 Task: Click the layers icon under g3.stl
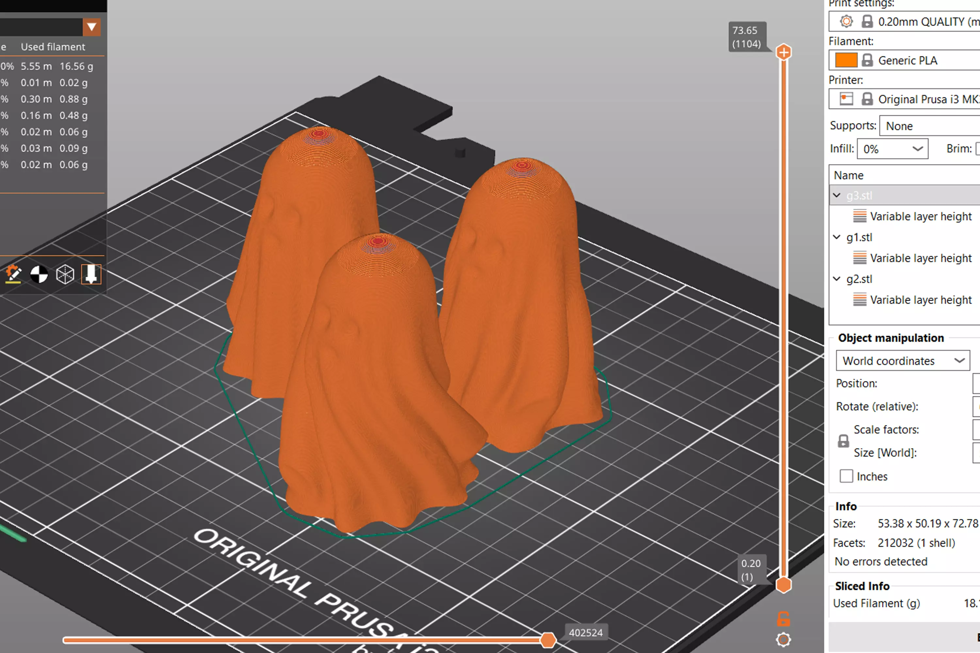click(x=859, y=216)
